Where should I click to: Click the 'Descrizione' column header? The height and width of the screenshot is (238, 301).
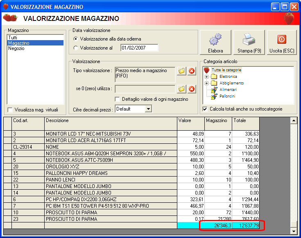click(111, 124)
